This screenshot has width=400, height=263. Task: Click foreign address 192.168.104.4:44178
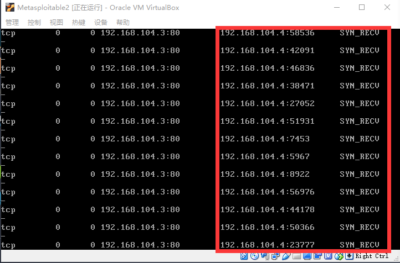click(x=268, y=209)
